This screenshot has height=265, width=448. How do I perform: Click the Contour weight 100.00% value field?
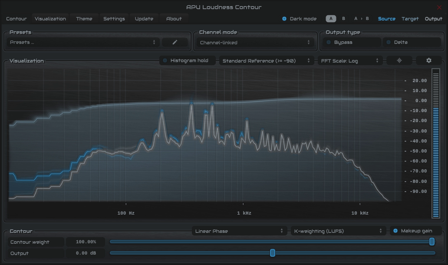point(86,242)
